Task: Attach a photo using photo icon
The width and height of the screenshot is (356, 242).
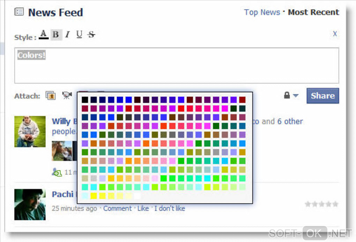Action: pyautogui.click(x=51, y=96)
